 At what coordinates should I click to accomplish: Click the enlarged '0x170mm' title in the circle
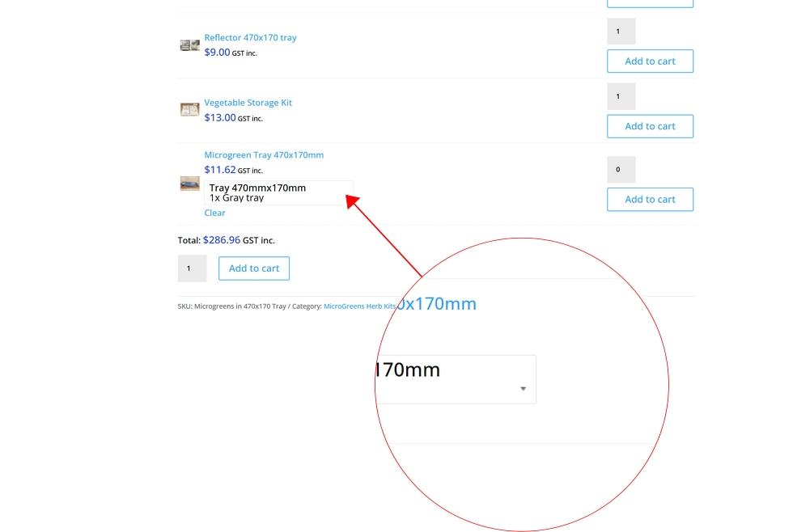(437, 304)
